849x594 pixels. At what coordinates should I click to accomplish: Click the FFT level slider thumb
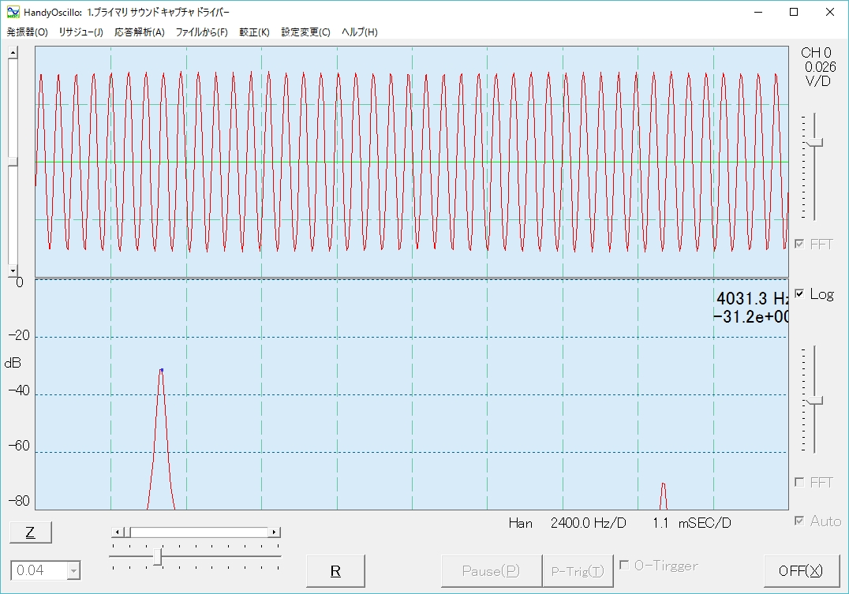pyautogui.click(x=813, y=402)
